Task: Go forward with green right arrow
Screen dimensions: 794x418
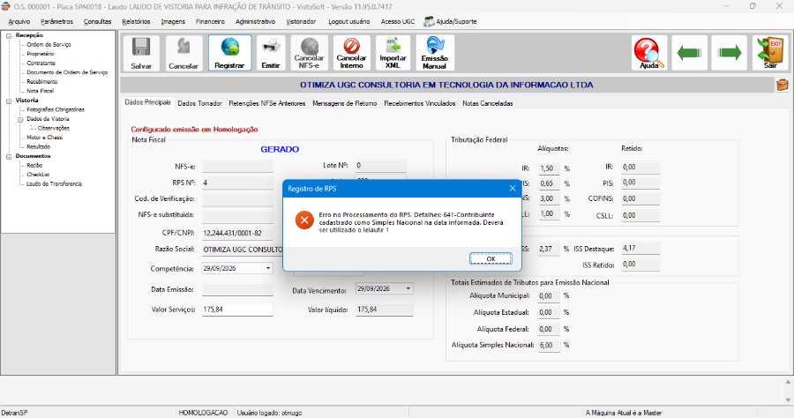Action: (x=730, y=53)
